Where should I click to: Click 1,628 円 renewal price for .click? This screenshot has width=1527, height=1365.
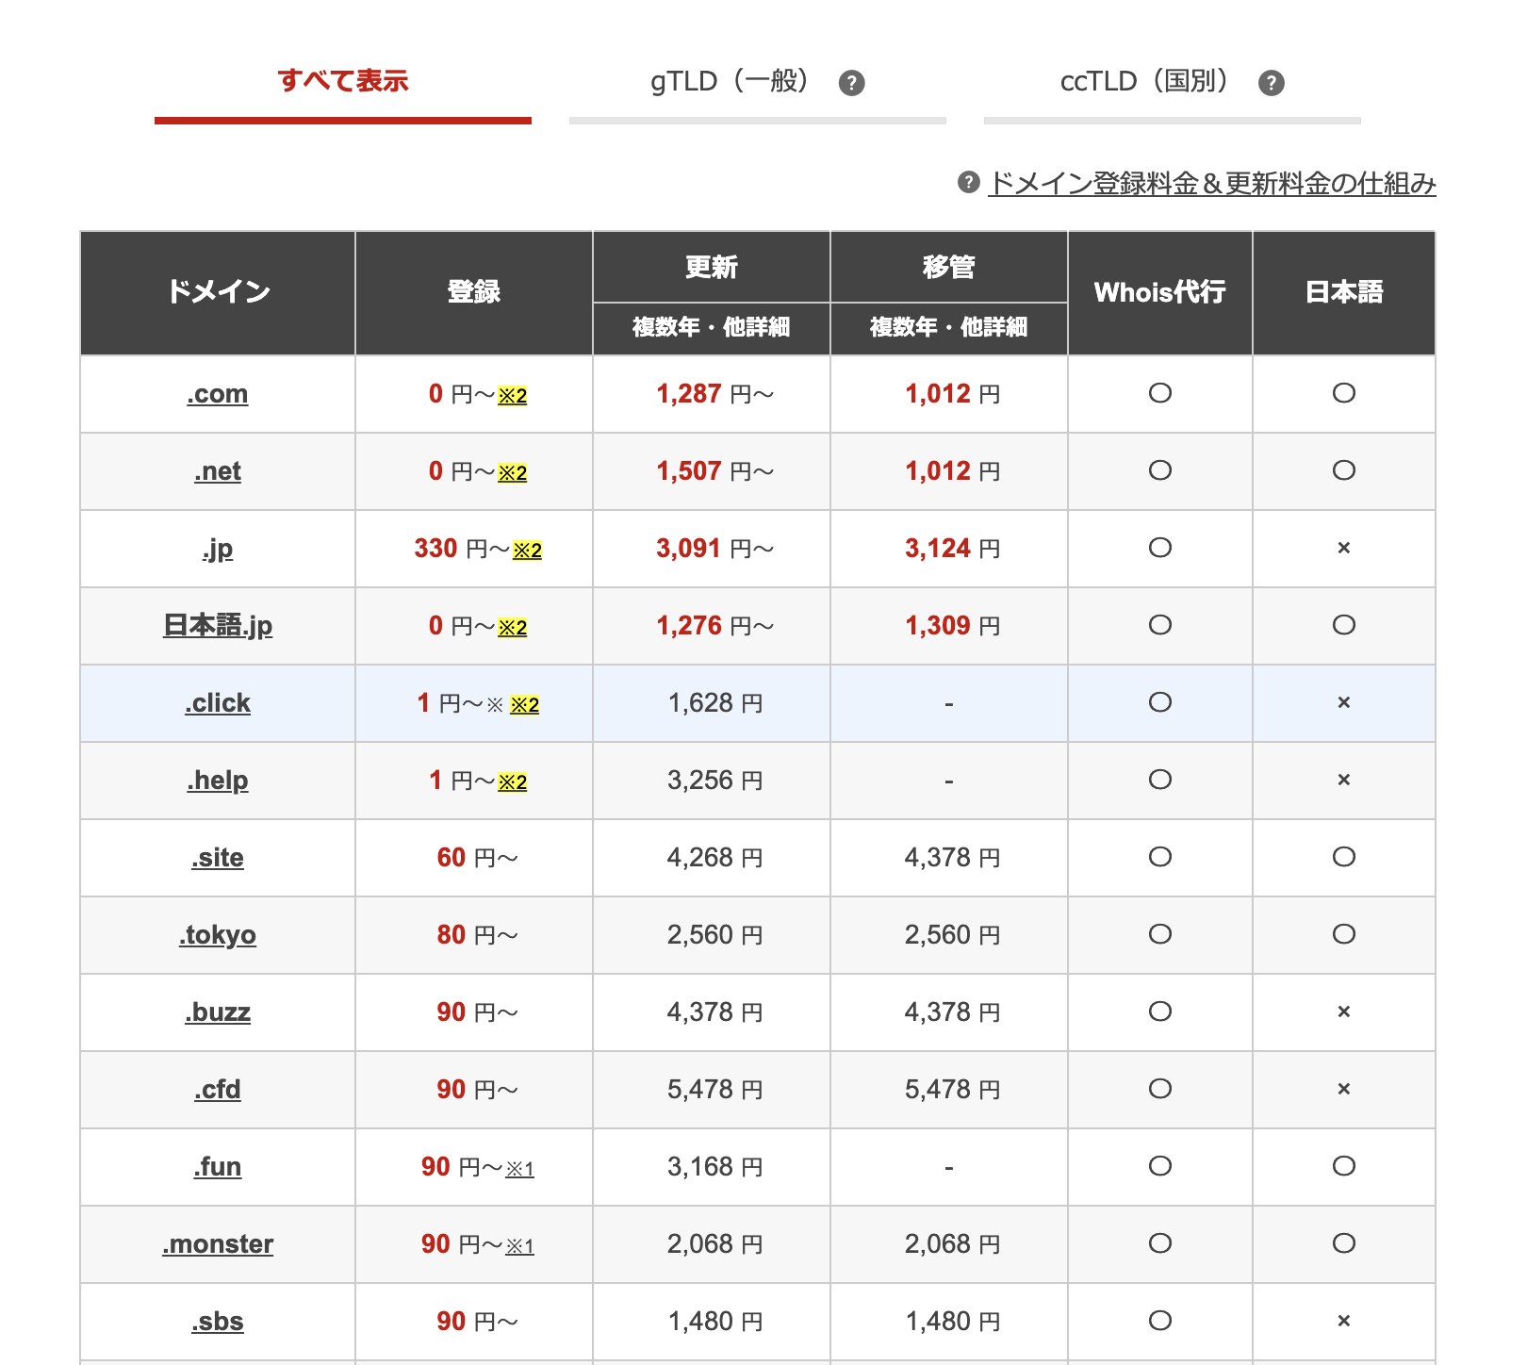pos(715,703)
